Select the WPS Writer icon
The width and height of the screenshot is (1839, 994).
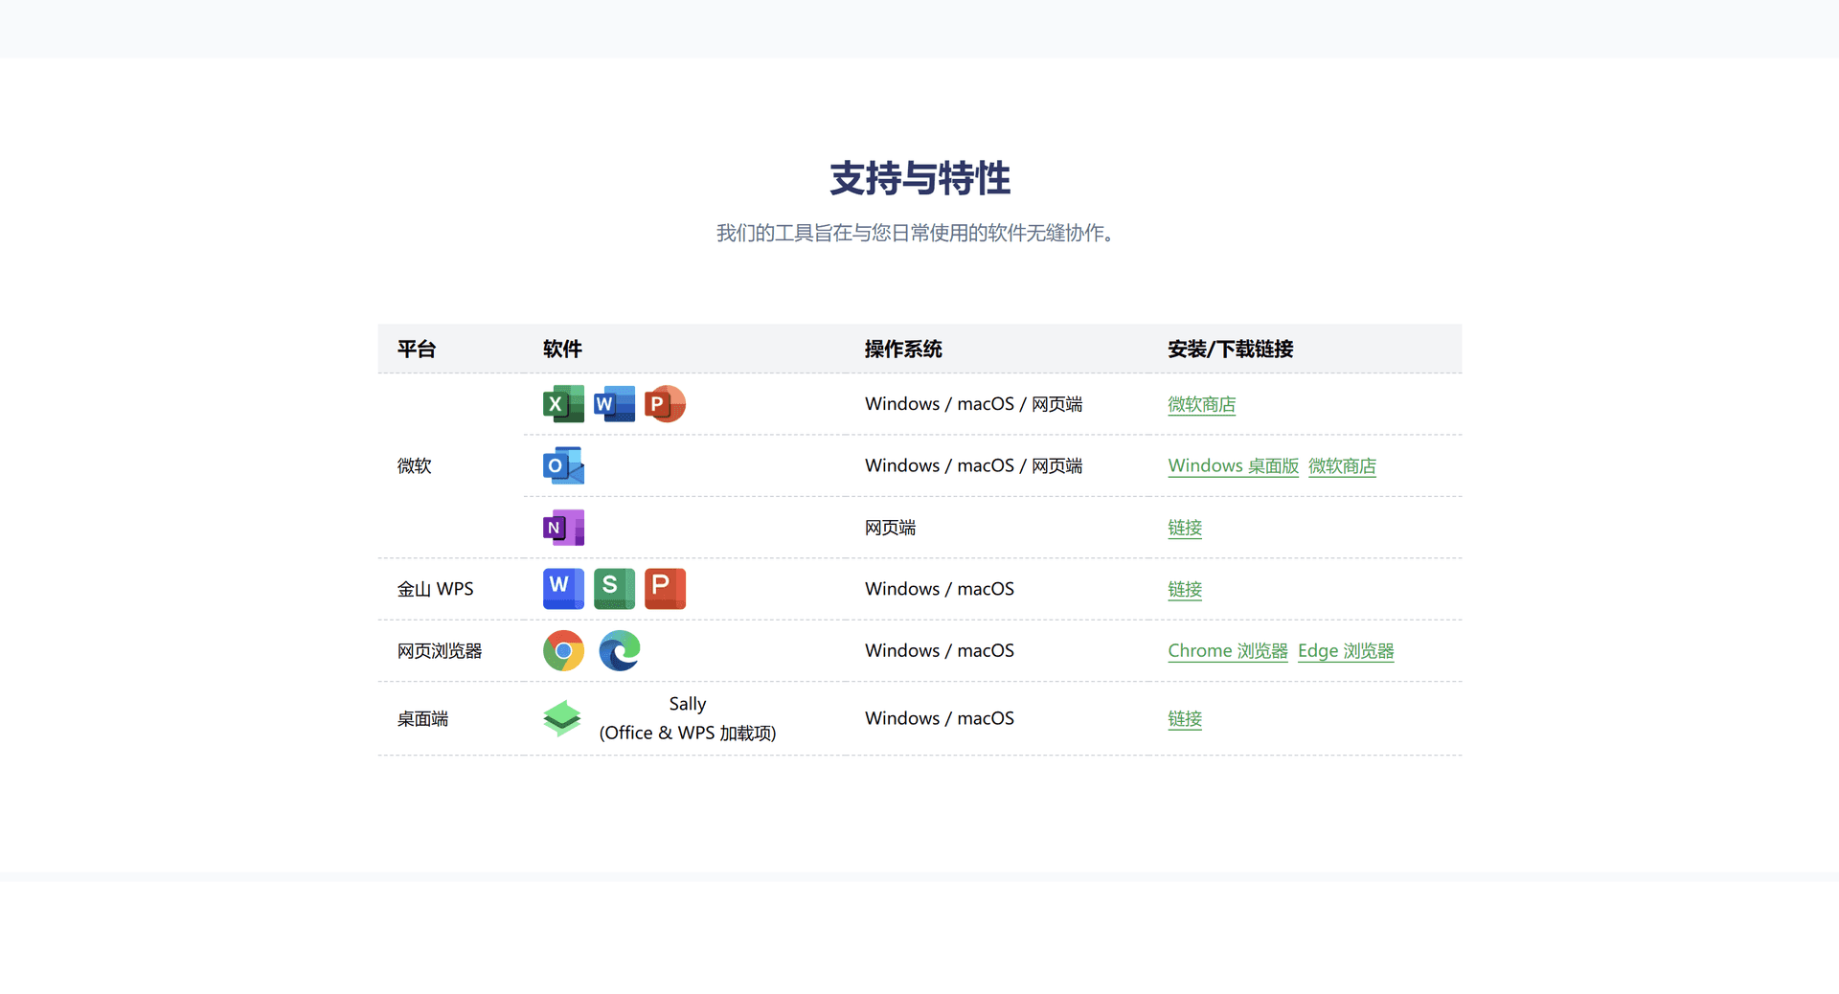(x=563, y=589)
